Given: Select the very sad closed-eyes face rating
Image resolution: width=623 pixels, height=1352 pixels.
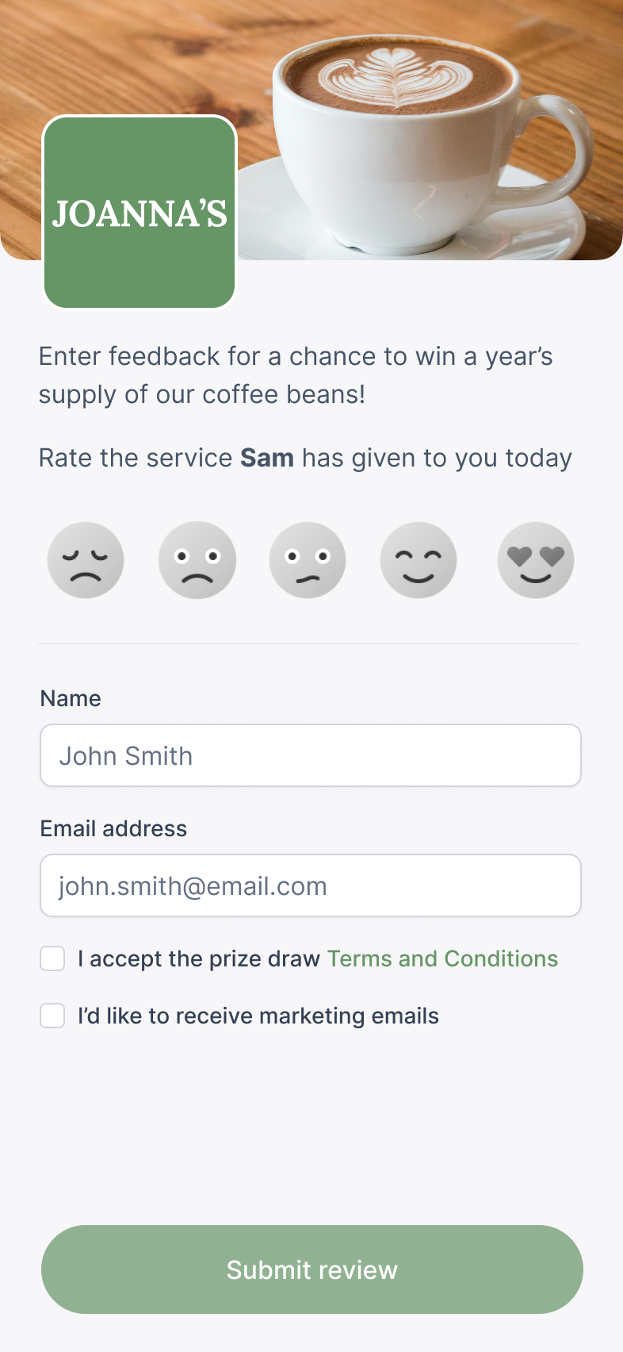Looking at the screenshot, I should click(86, 560).
